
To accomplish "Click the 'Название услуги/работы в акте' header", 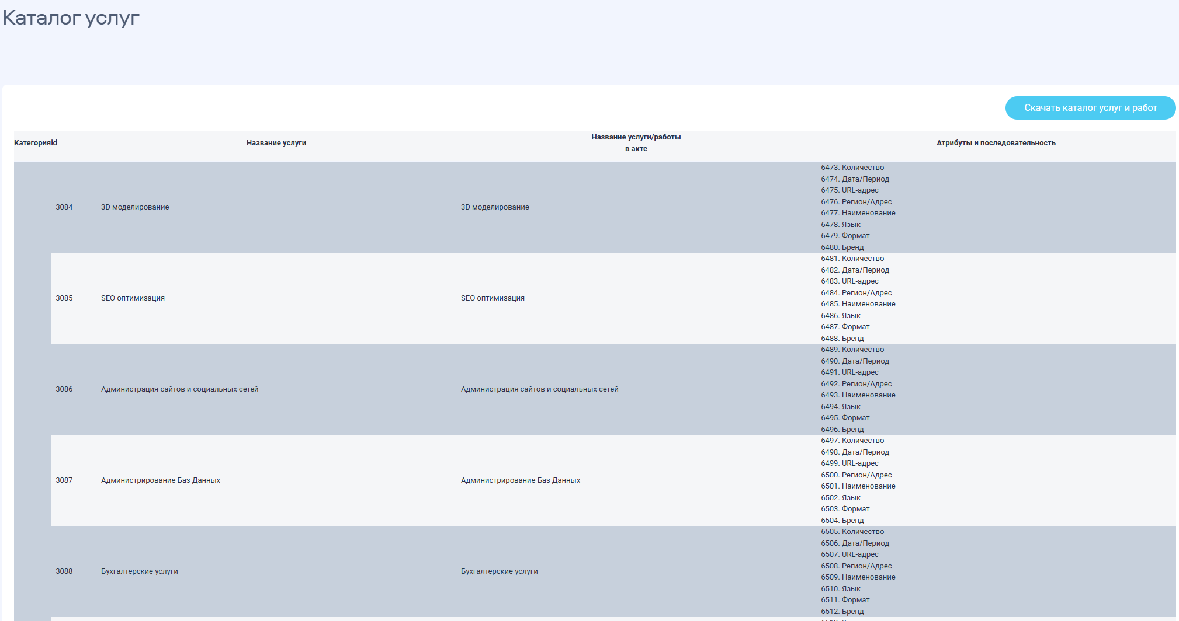I will click(636, 143).
